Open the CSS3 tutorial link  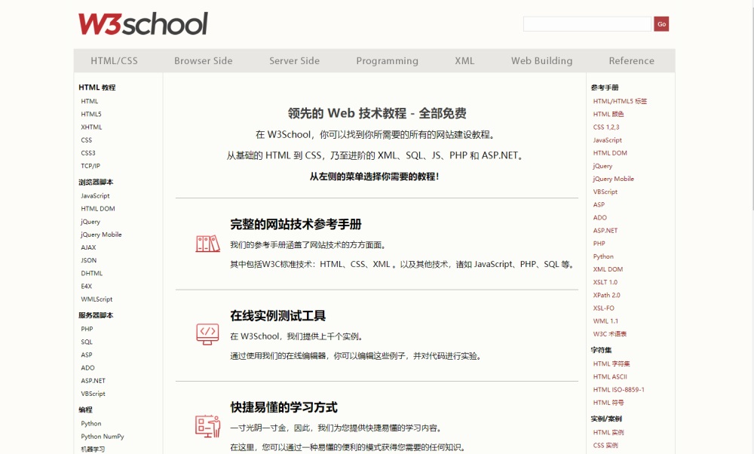click(x=88, y=153)
